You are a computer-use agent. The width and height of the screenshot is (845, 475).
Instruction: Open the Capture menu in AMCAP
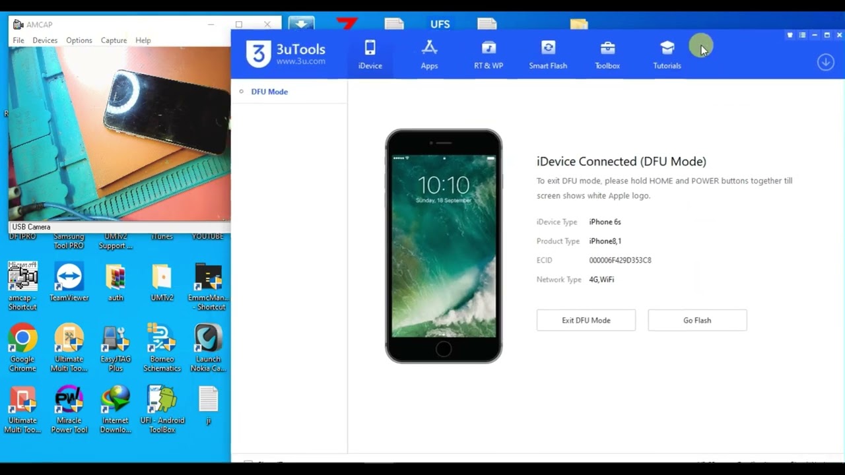[x=114, y=40]
